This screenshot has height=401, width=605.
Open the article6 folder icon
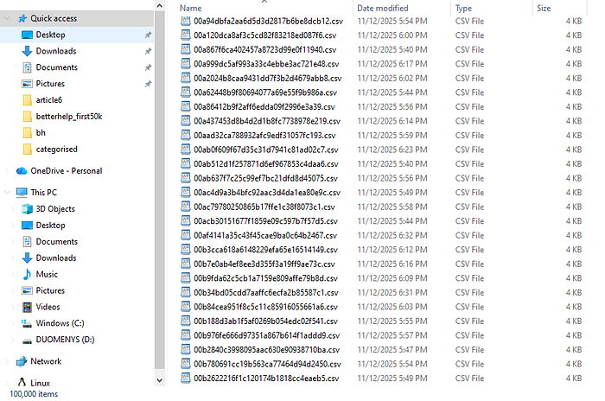28,100
